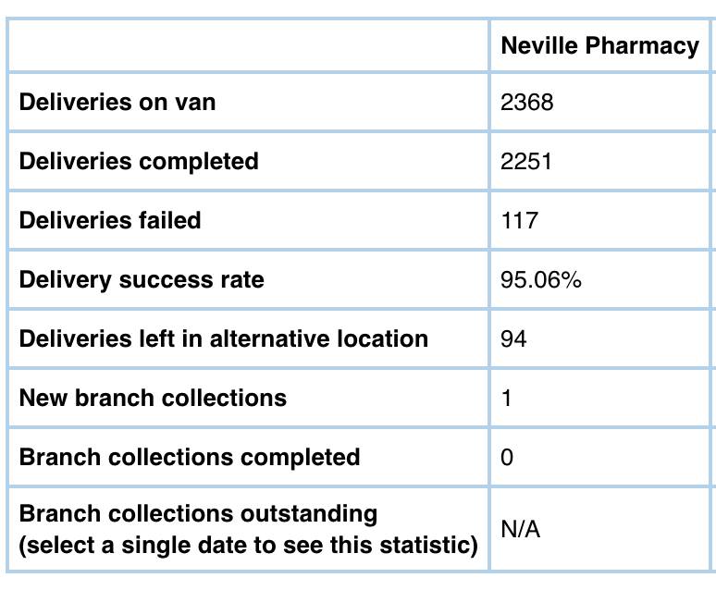Click the 2251 deliveries completed value
716x590 pixels.
[526, 161]
